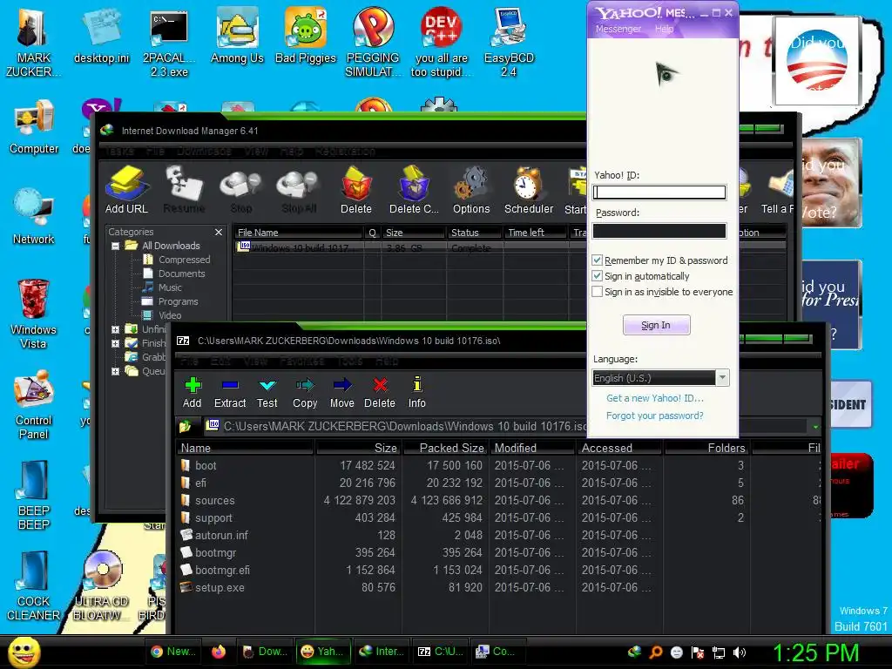Image resolution: width=892 pixels, height=669 pixels.
Task: Sort by Packed Size column in 7-Zip
Action: [445, 448]
